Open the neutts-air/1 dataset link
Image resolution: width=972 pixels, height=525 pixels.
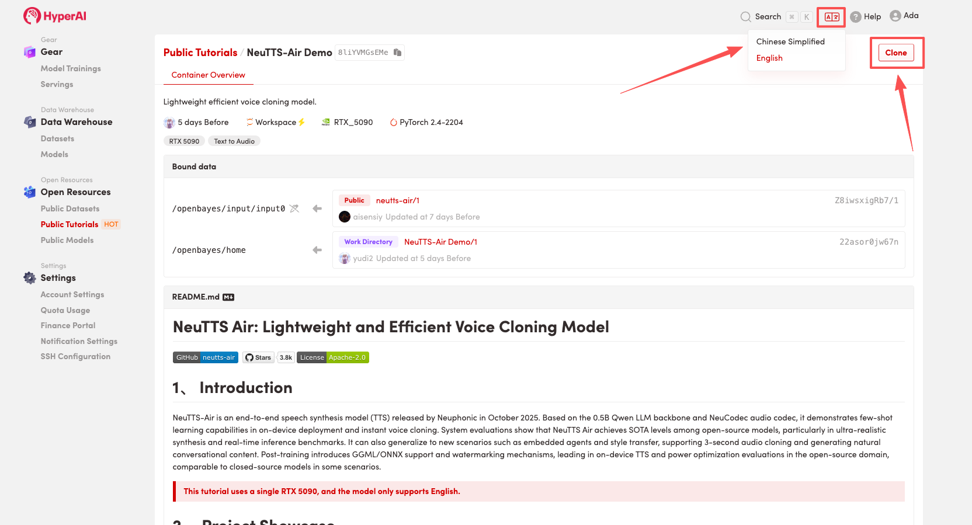coord(398,200)
